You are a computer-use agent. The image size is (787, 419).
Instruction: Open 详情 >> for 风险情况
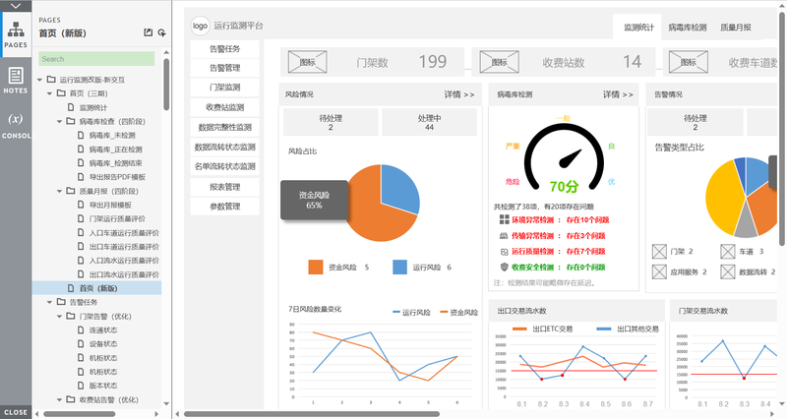(458, 94)
